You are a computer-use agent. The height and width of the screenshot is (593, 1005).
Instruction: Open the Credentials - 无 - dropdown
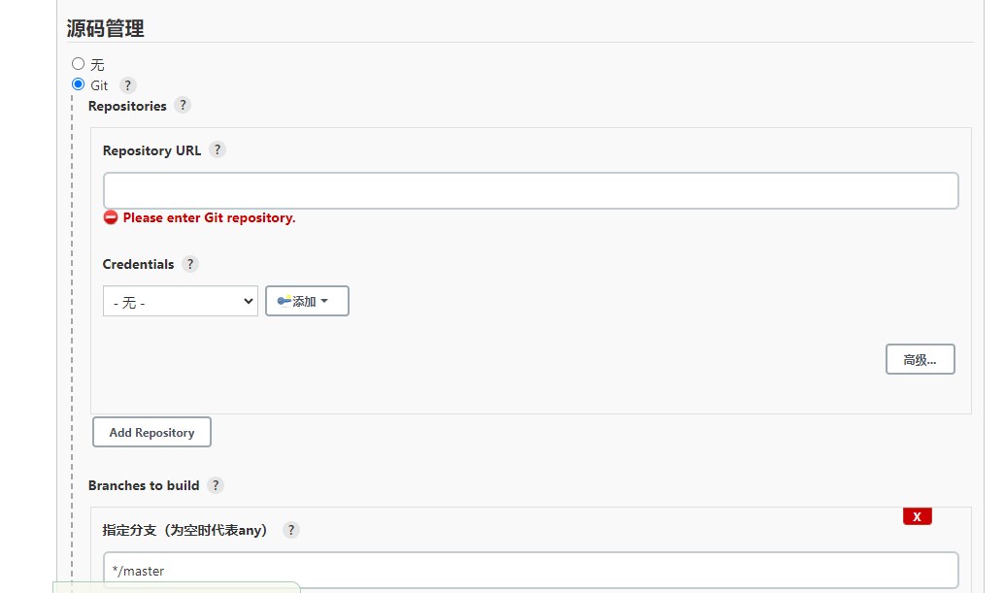[180, 301]
